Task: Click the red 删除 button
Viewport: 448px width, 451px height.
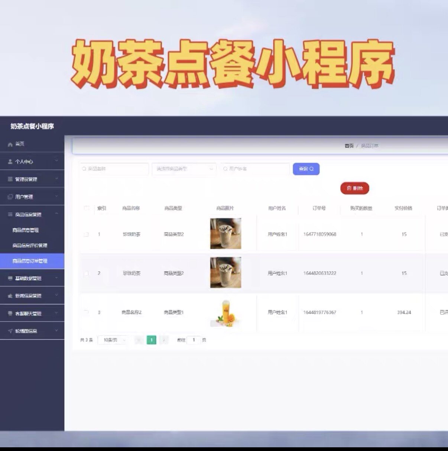Action: coord(355,188)
